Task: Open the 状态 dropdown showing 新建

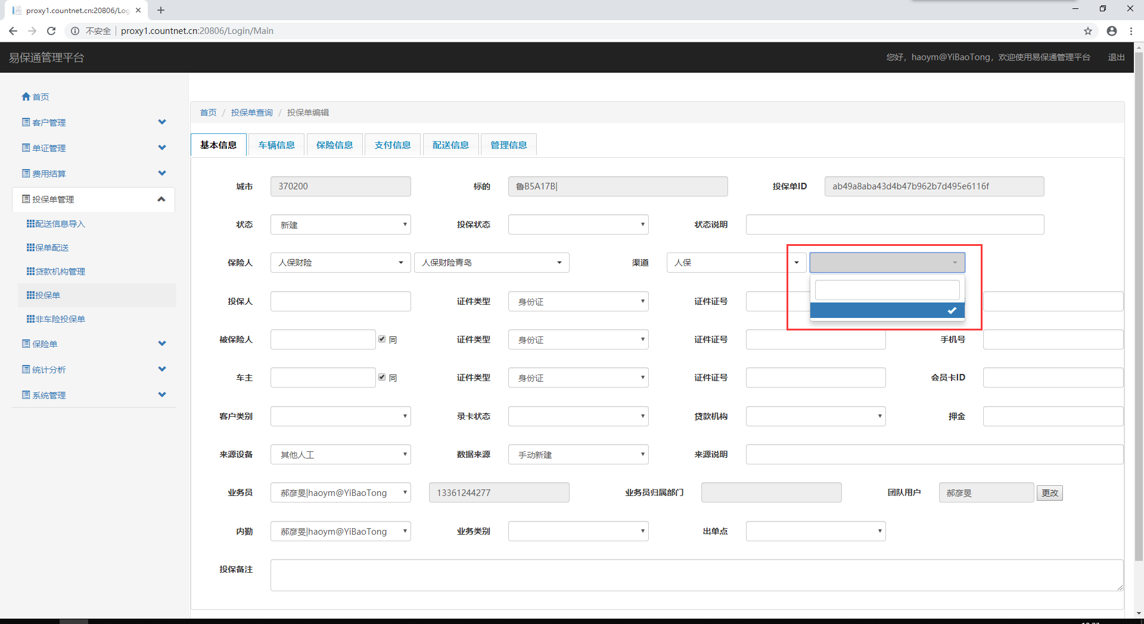Action: [340, 224]
